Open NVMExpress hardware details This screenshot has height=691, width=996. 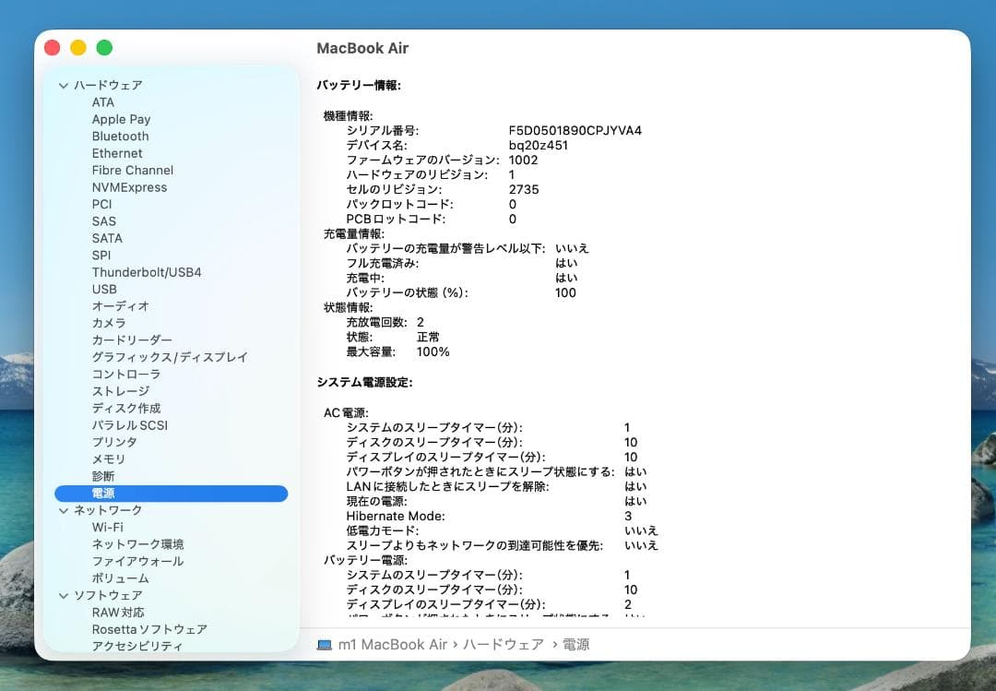[129, 187]
